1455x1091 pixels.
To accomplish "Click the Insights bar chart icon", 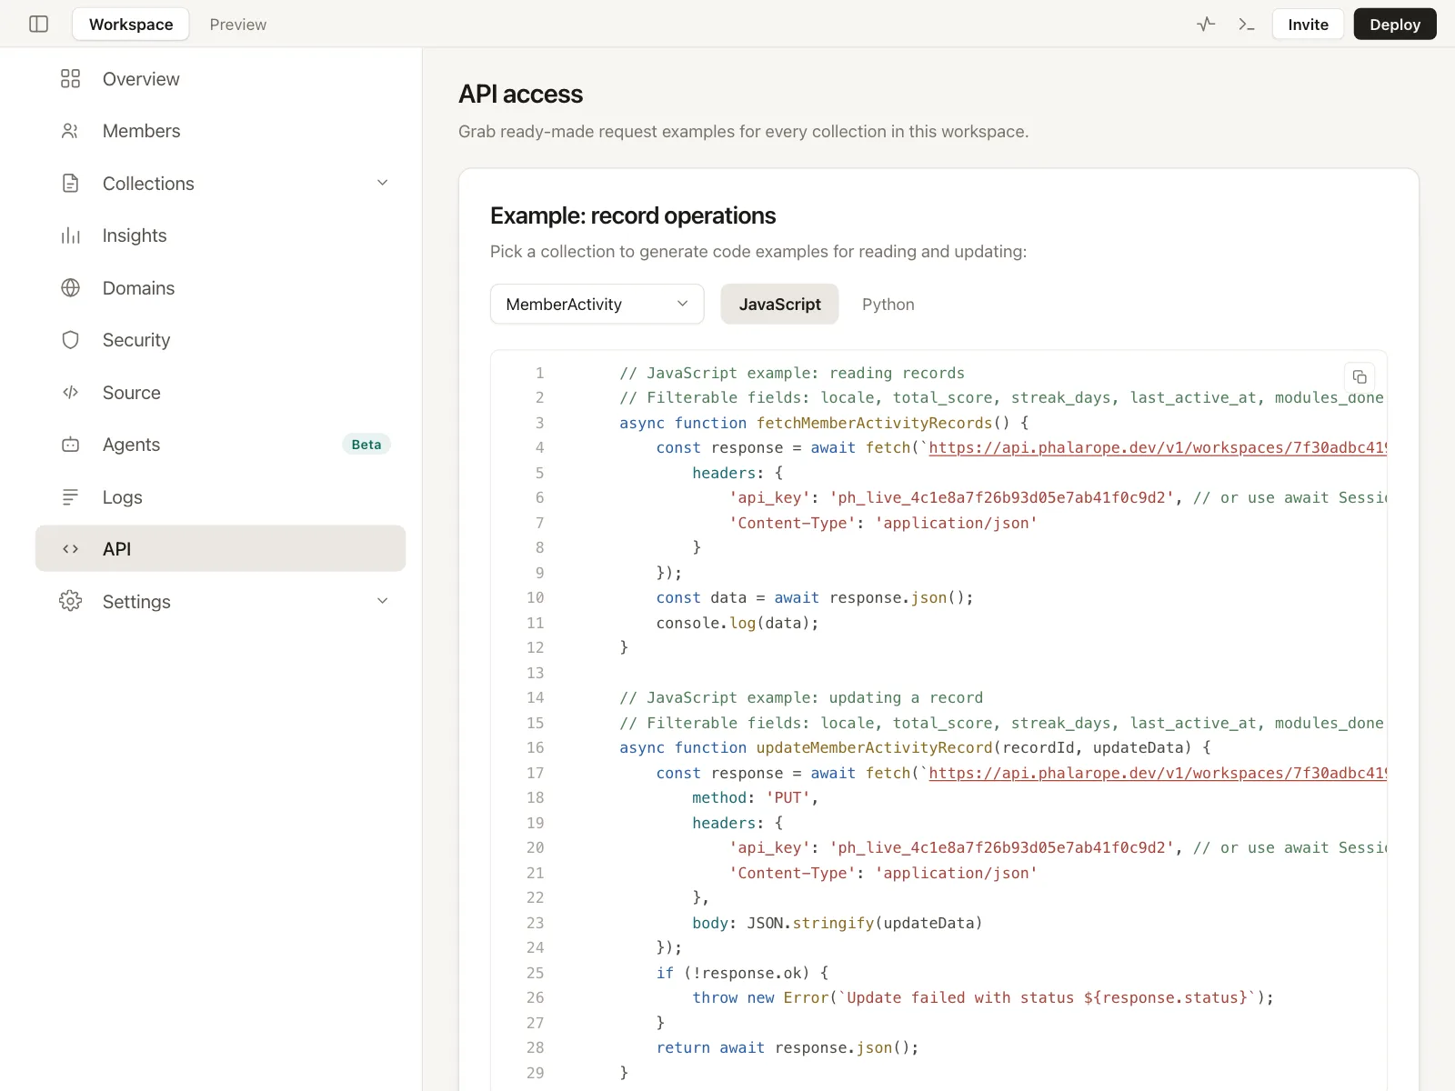I will click(x=70, y=235).
